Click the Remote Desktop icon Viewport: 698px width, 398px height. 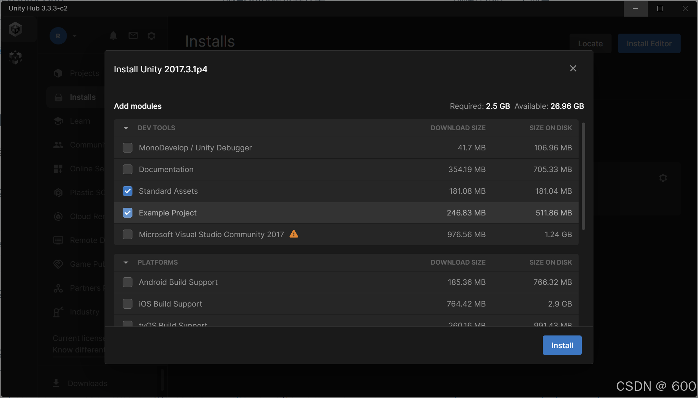point(58,240)
